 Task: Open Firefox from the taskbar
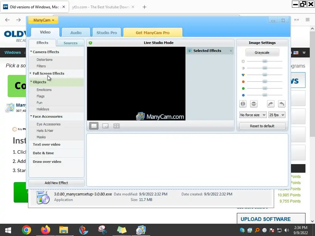46,230
